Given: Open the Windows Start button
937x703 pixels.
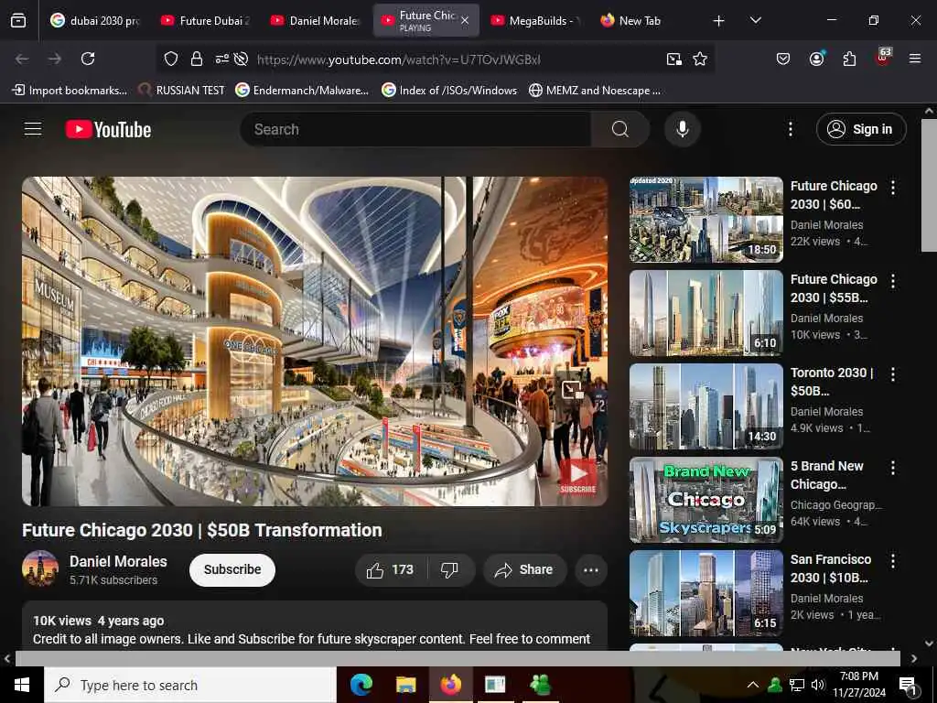Looking at the screenshot, I should [22, 685].
